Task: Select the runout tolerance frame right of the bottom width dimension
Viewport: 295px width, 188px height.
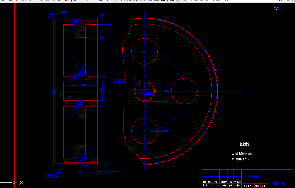Action: click(x=114, y=172)
